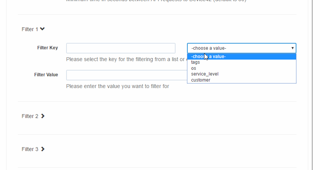The image size is (320, 170).
Task: Click the "Please enter the value" help text
Action: [x=117, y=86]
